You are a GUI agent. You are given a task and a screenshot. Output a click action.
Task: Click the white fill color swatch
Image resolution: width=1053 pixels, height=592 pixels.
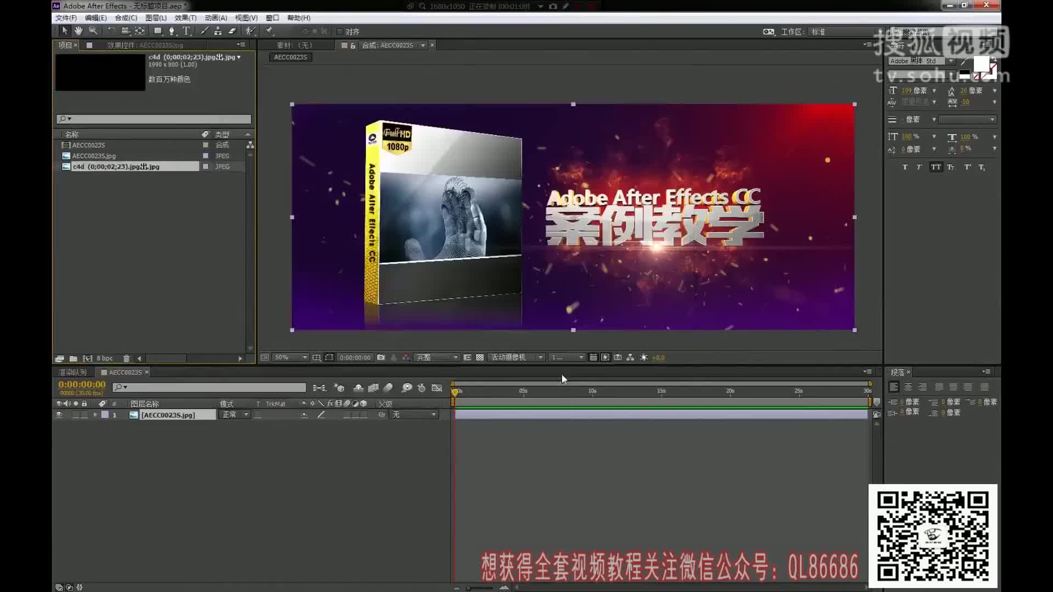point(980,64)
